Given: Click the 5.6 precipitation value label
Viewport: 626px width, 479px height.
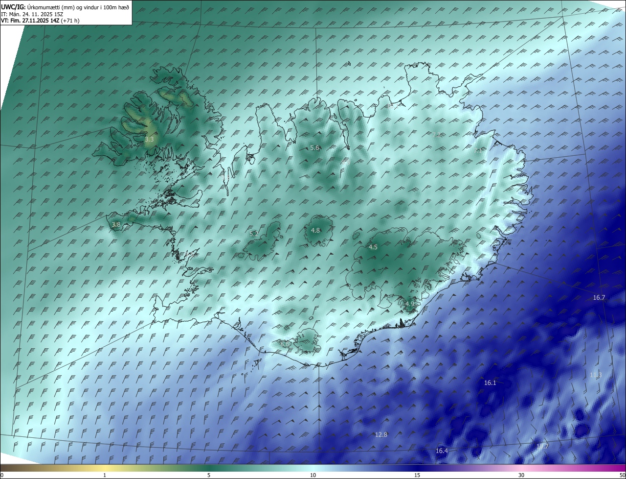Looking at the screenshot, I should pyautogui.click(x=314, y=148).
